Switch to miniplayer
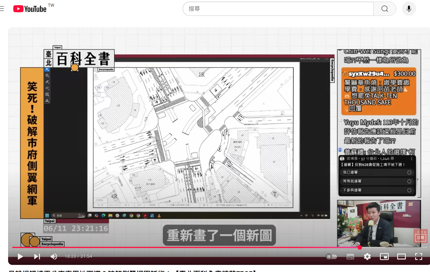This screenshot has width=430, height=272. (x=384, y=256)
